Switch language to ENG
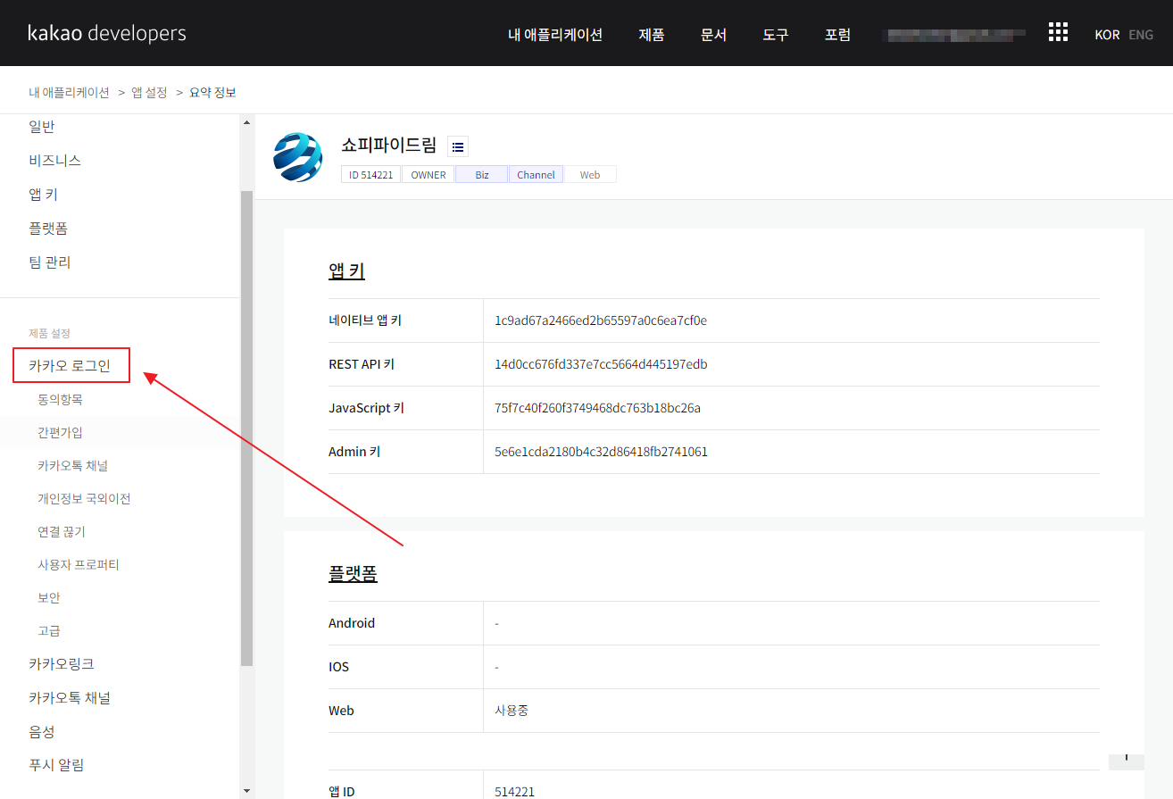This screenshot has height=799, width=1173. pyautogui.click(x=1141, y=35)
